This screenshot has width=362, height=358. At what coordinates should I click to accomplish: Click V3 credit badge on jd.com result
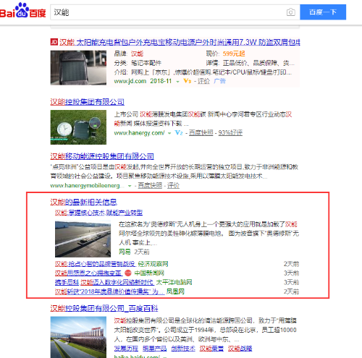coord(188,81)
